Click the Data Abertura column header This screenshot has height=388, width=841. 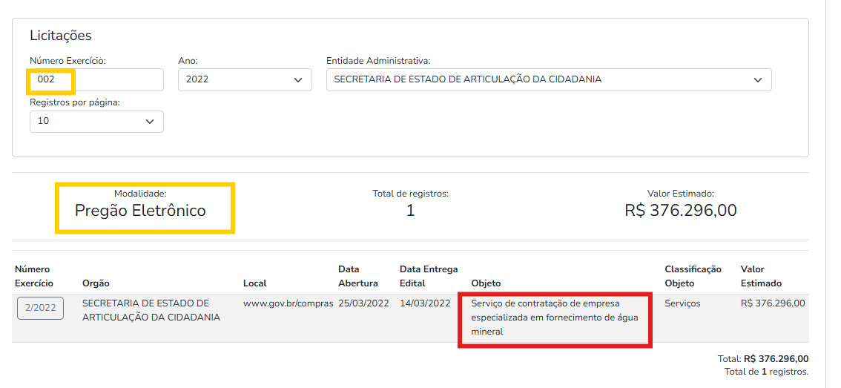click(357, 276)
